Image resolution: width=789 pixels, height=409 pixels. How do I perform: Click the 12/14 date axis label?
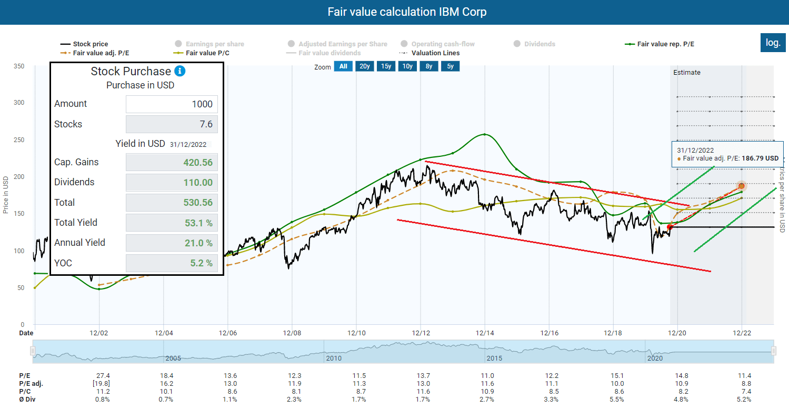[x=484, y=333]
